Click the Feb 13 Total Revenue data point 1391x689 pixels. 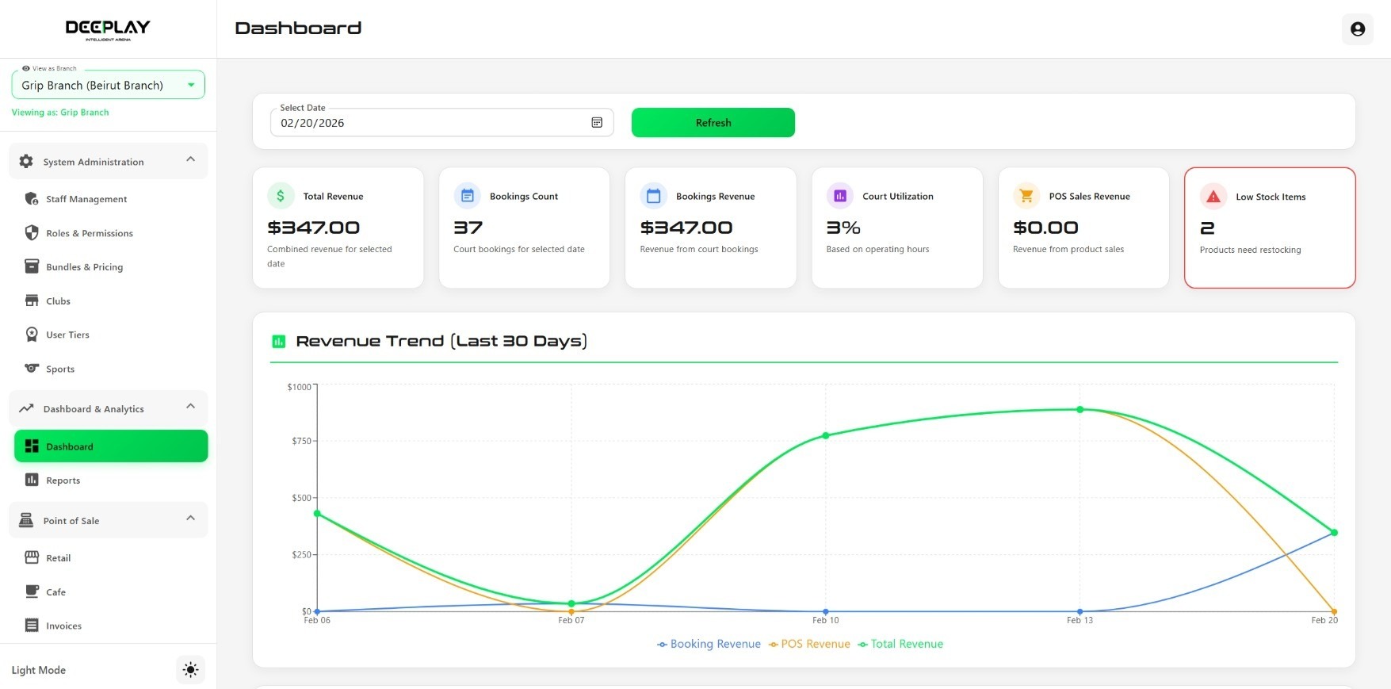[1080, 410]
